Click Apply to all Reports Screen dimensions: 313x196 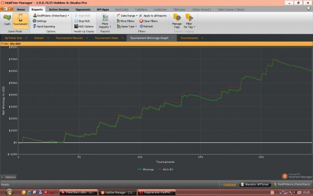click(153, 16)
